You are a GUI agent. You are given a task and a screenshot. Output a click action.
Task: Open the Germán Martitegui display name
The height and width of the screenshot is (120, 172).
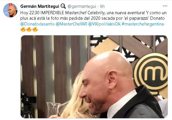(40, 6)
